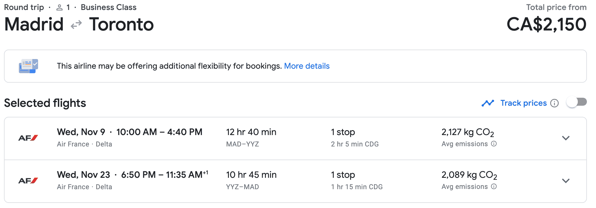Image resolution: width=596 pixels, height=208 pixels.
Task: Click the passenger count person icon
Action: [x=59, y=8]
